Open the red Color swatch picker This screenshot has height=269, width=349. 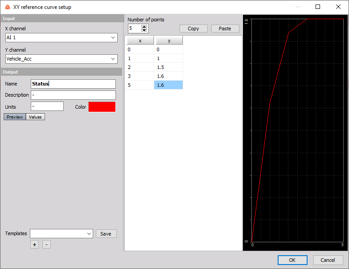point(102,107)
